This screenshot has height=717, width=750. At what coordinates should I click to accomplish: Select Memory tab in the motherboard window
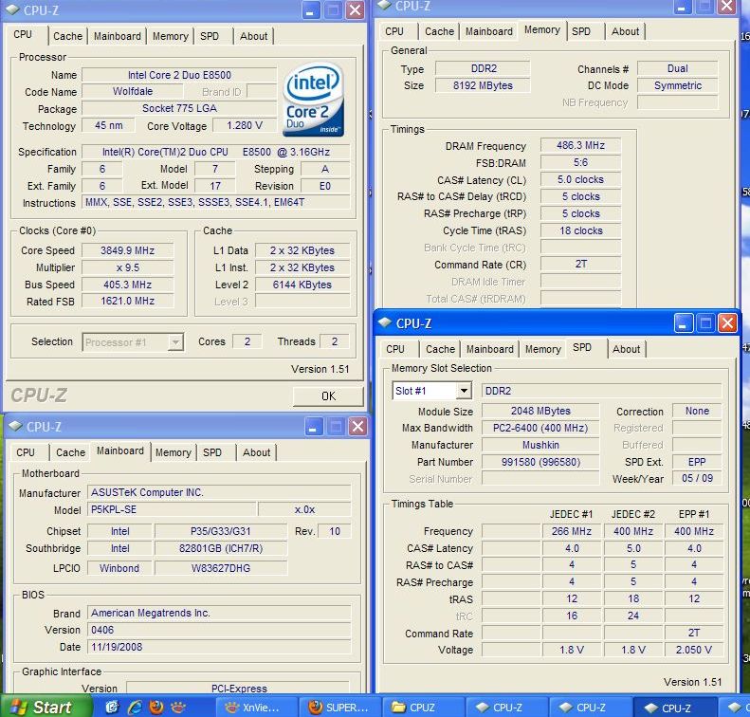click(x=174, y=452)
